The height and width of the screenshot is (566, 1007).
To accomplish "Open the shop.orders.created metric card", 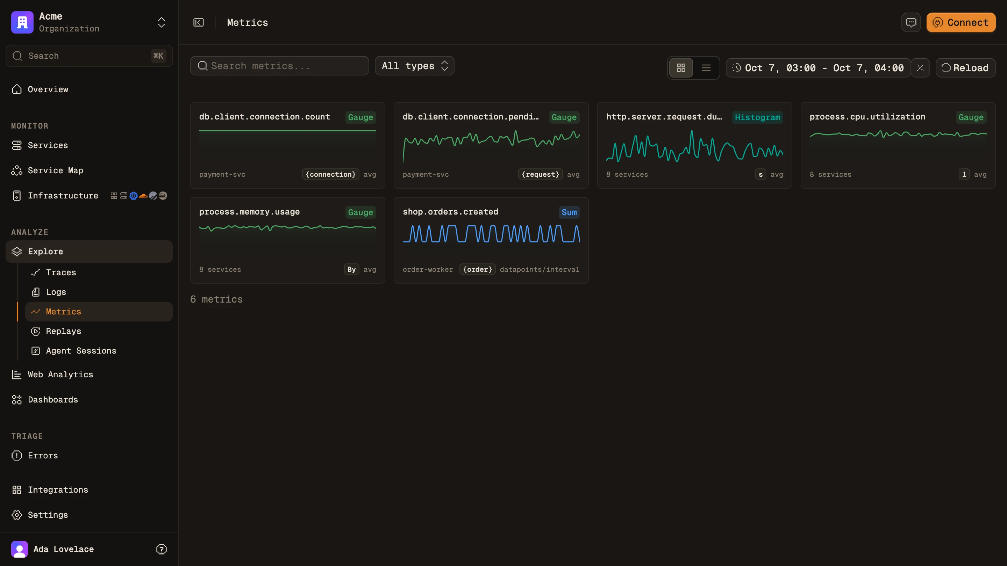I will coord(491,240).
